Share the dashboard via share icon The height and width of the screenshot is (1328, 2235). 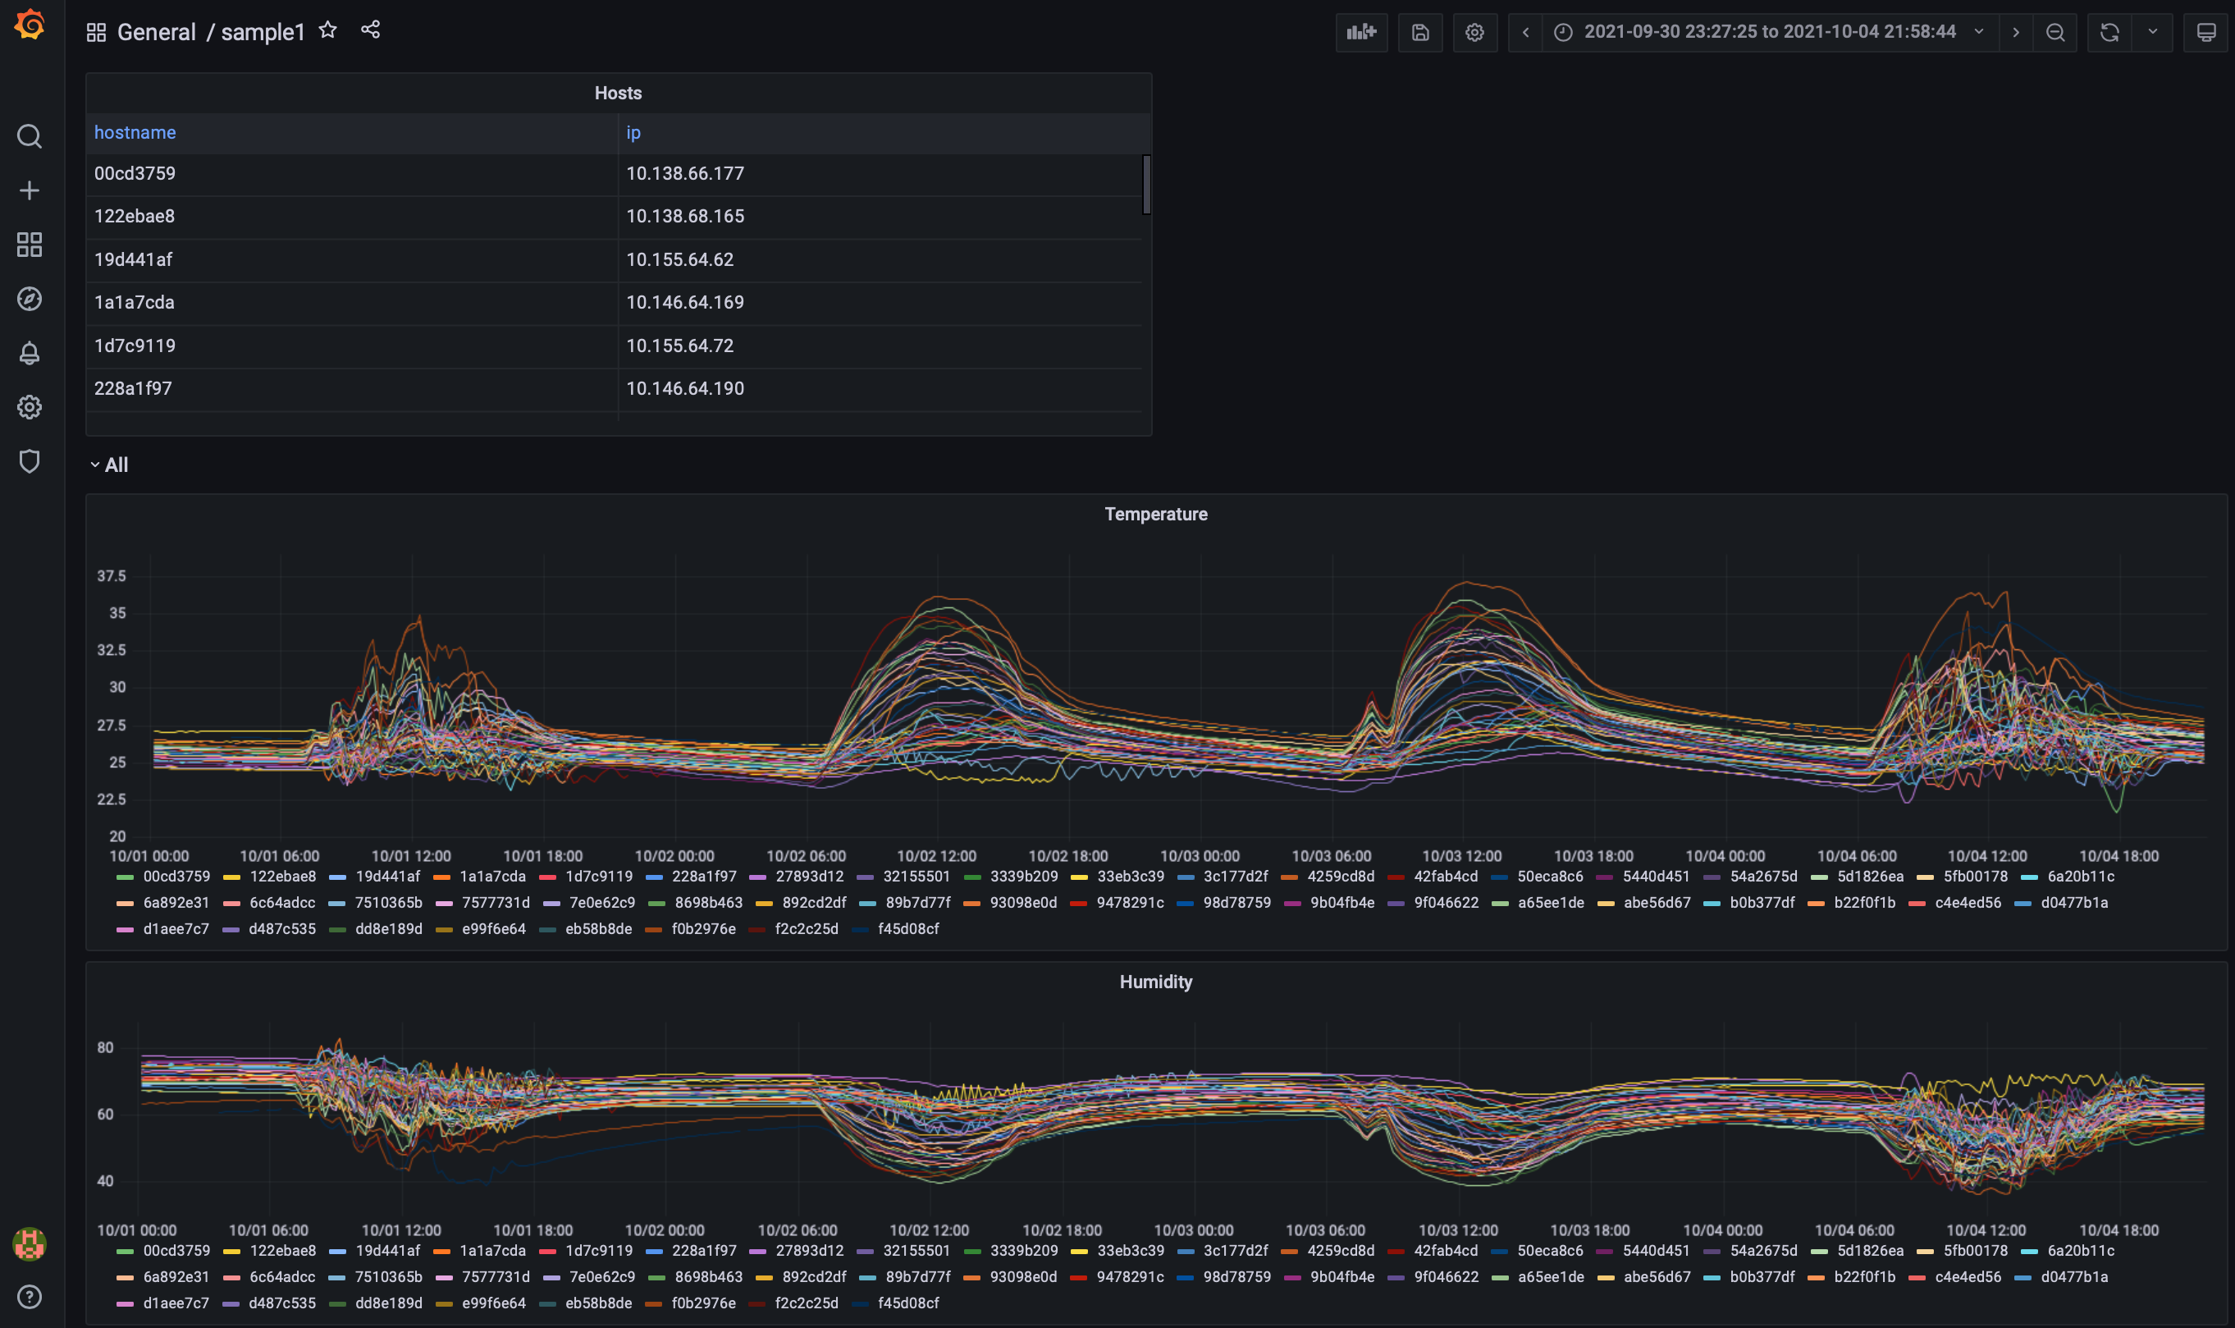[370, 30]
